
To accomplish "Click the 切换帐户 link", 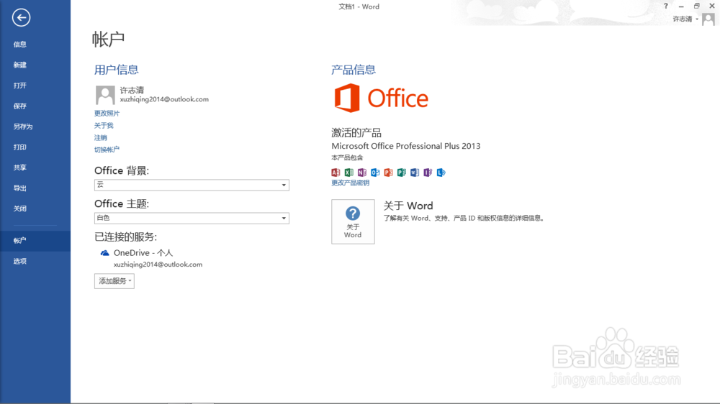I will 107,150.
